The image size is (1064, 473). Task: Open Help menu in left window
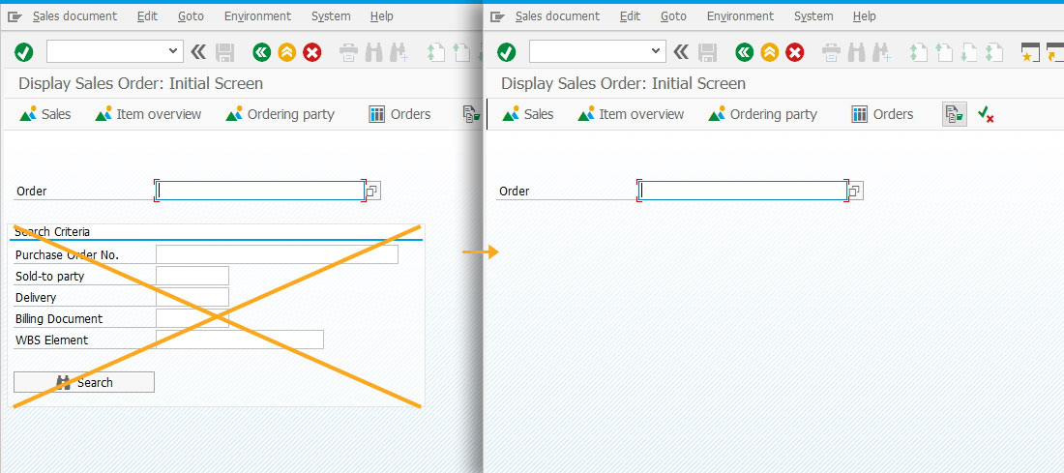[382, 16]
